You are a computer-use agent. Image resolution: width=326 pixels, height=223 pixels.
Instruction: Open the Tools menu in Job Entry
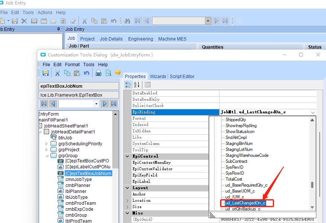pyautogui.click(x=28, y=13)
